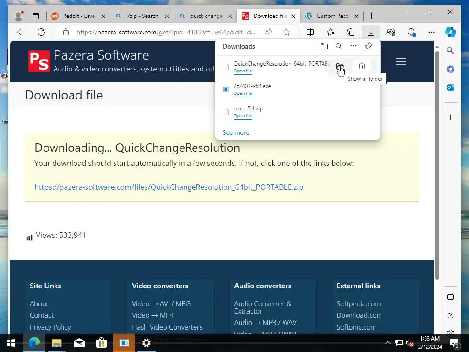The height and width of the screenshot is (352, 469).
Task: Open Flash Video Converters link
Action: click(x=167, y=327)
